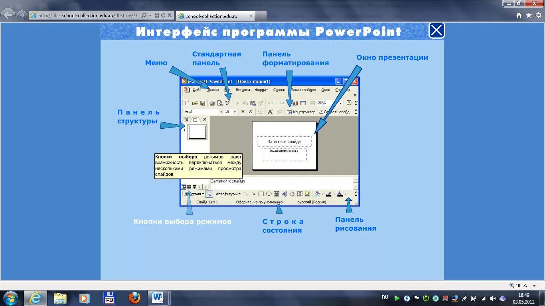This screenshot has width=545, height=306.
Task: Switch to the Slides tab in structure panel
Action: pyautogui.click(x=195, y=120)
